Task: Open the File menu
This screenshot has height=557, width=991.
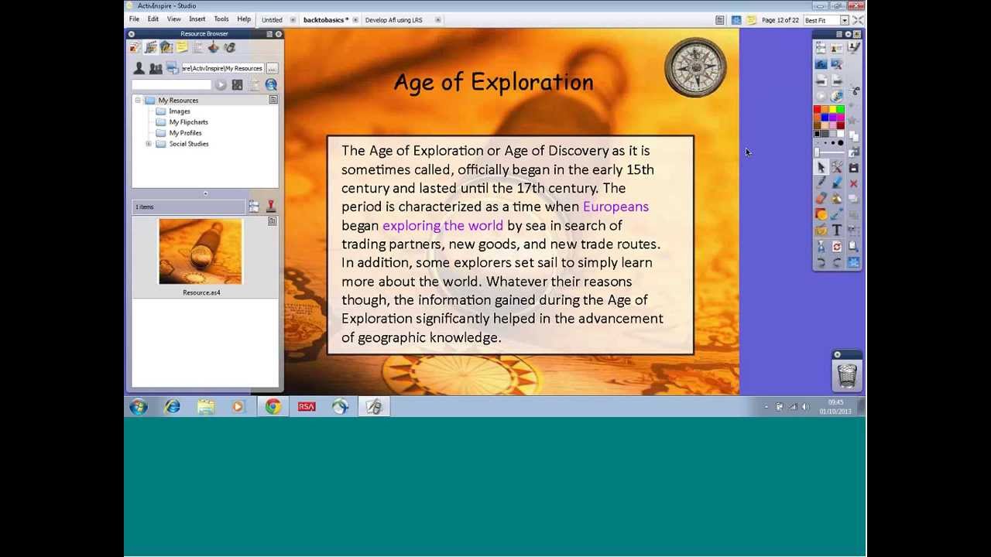Action: 134,19
